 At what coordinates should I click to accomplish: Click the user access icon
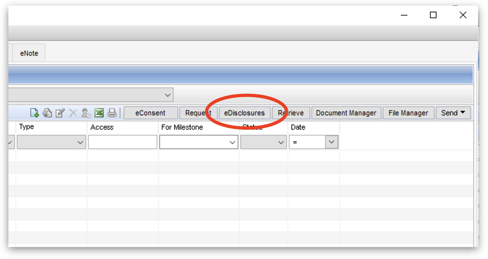86,113
